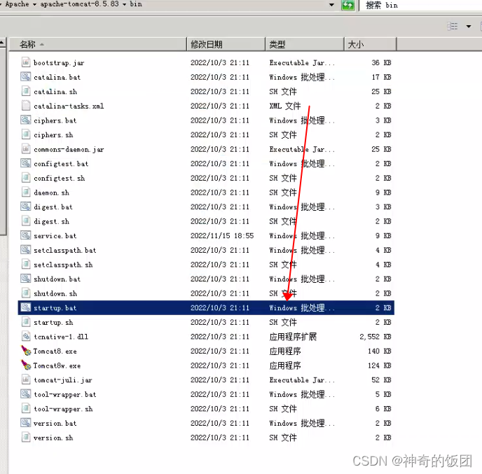The image size is (482, 474).
Task: Expand the Apache breadcrumb arrow
Action: point(34,4)
